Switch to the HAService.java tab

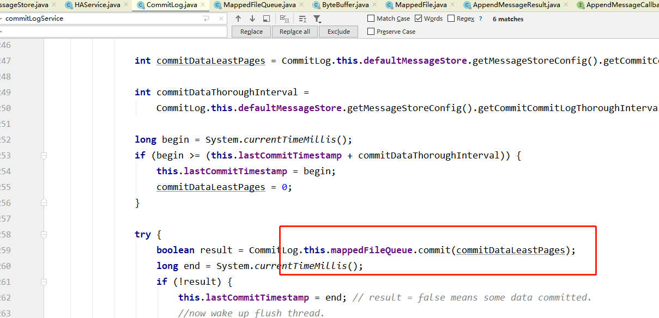(97, 5)
